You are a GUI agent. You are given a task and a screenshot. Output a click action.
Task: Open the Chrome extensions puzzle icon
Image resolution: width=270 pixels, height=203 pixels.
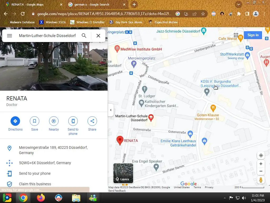pos(239,14)
